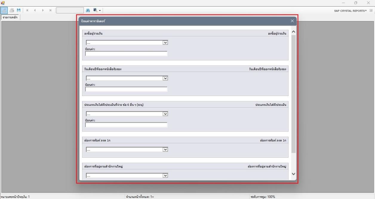Expand the ประเภทเงินได้พึงประเมิน dropdown
The image size is (375, 199).
click(x=165, y=114)
